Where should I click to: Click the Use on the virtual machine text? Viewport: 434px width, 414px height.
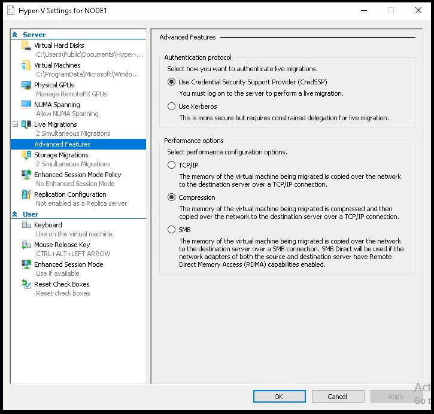[x=74, y=234]
